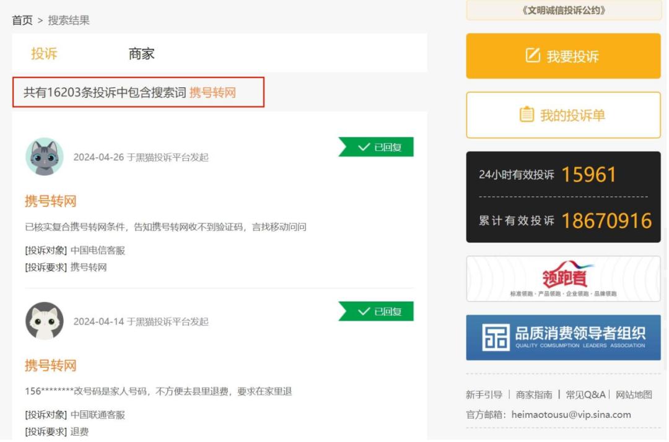Open the 网站地图 footer link
Viewport: 669px width, 442px height.
pyautogui.click(x=634, y=395)
